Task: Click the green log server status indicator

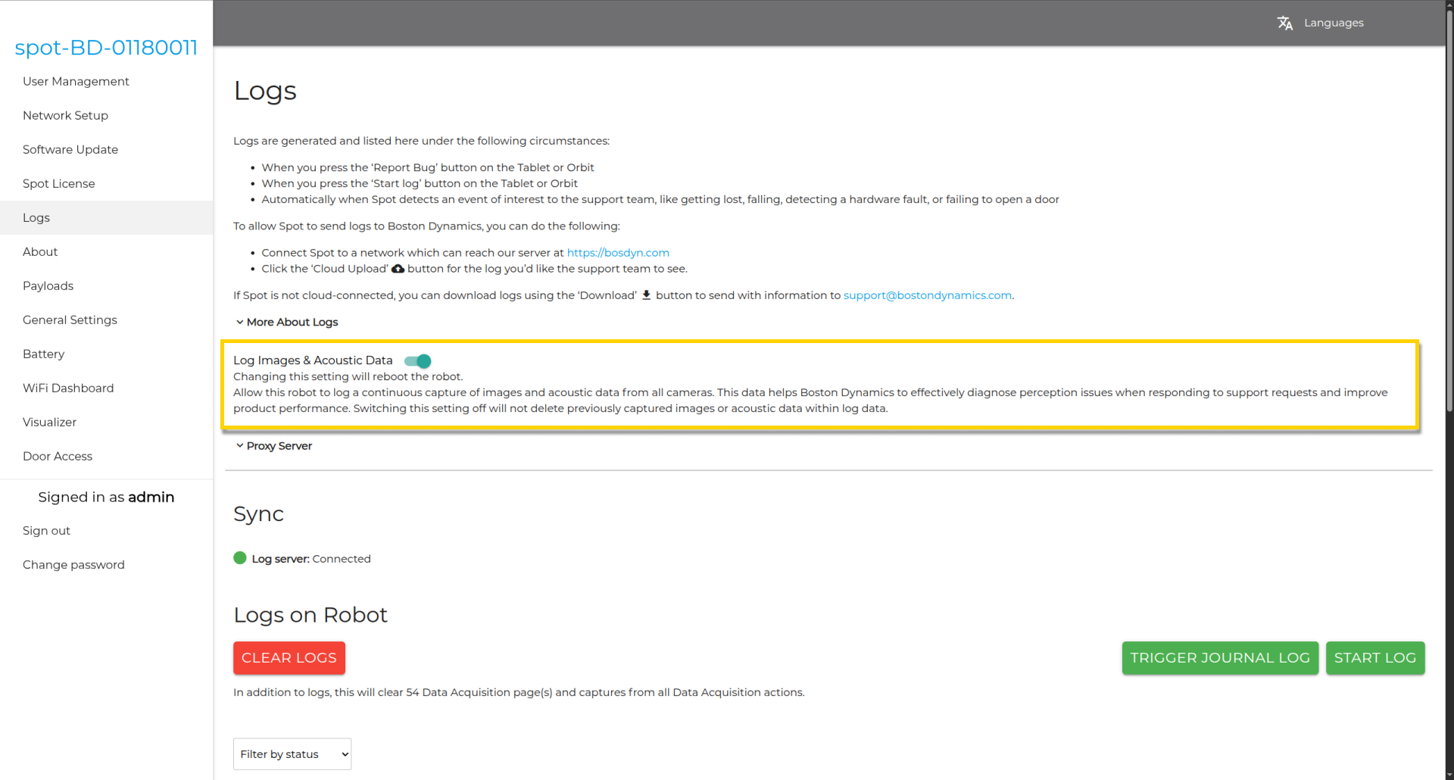Action: pyautogui.click(x=240, y=558)
